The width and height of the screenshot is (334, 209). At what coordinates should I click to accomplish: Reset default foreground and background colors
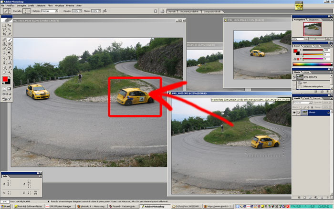pos(3,84)
